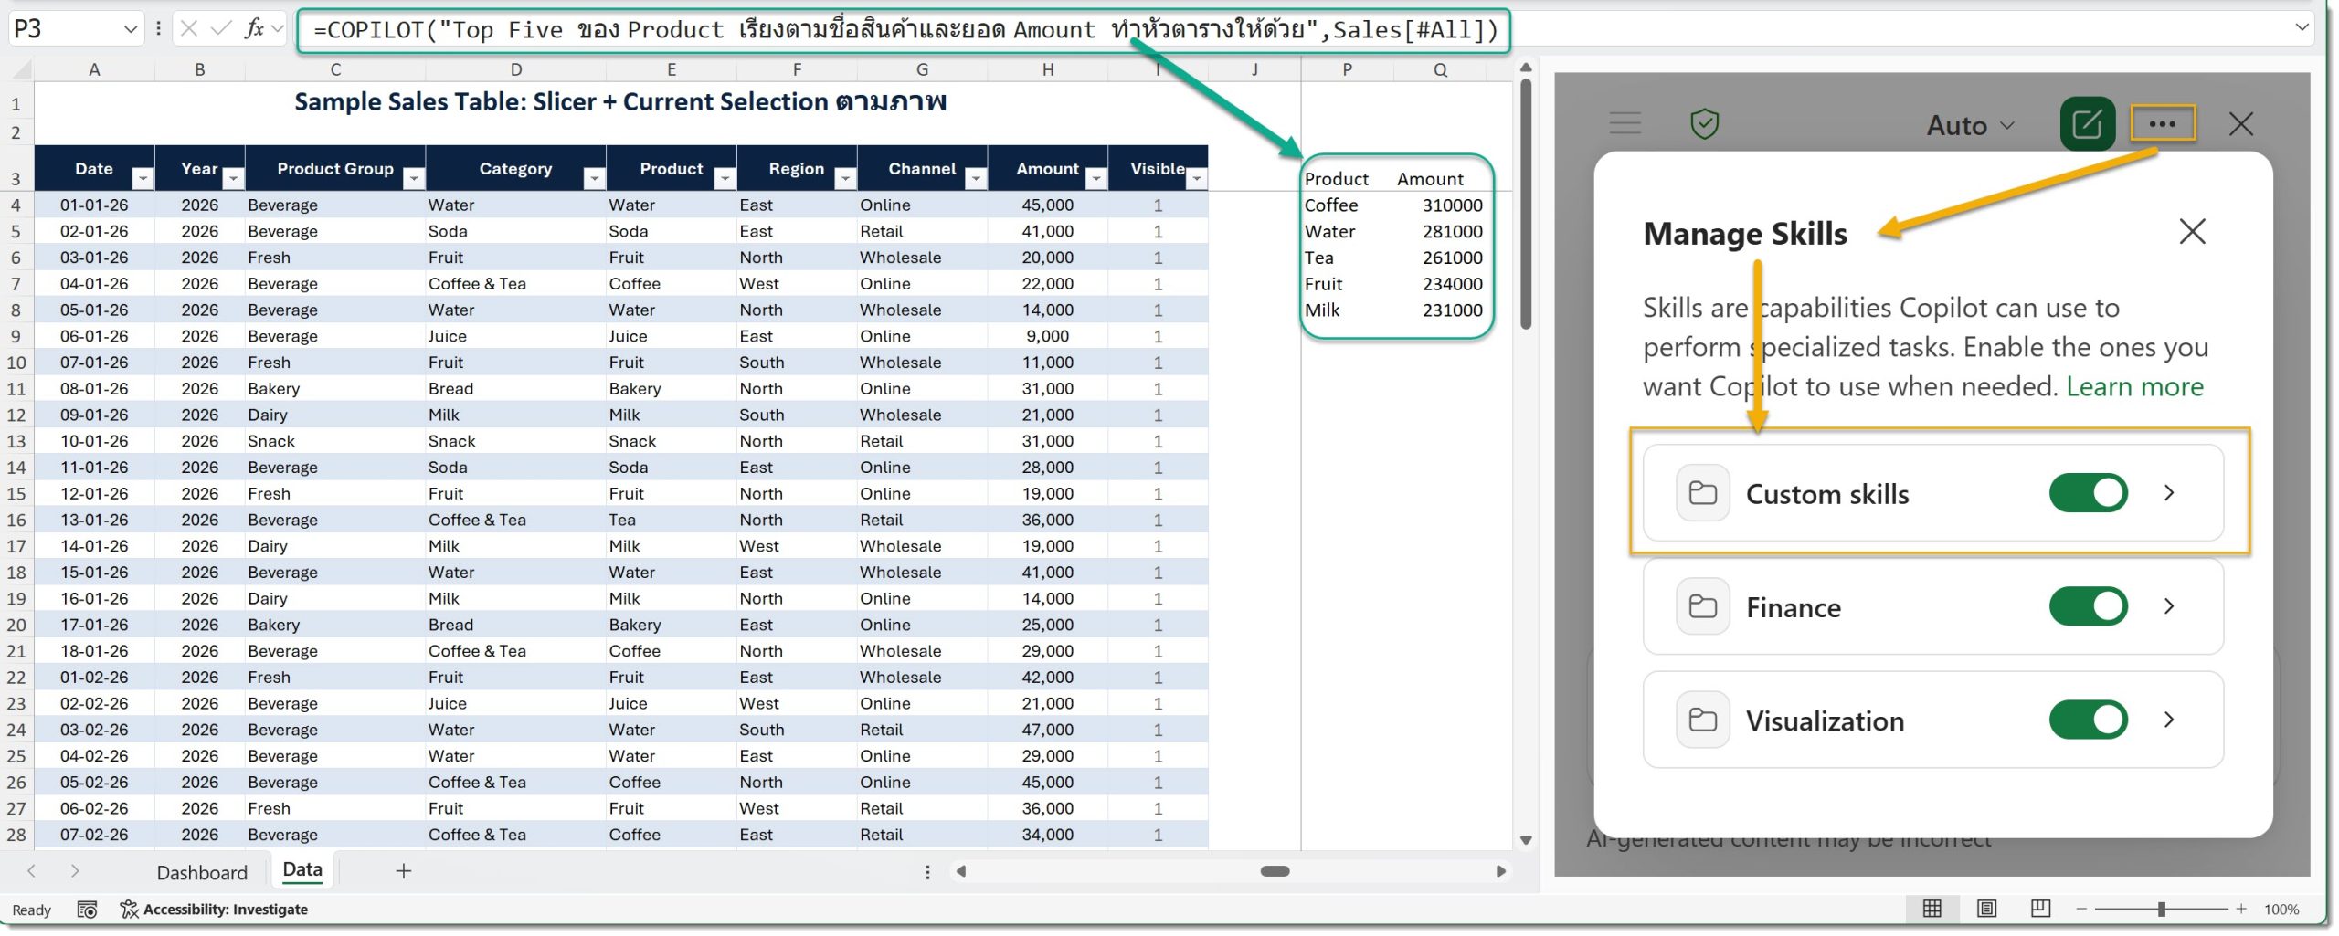The image size is (2339, 936).
Task: Click sheet tab options dots
Action: point(927,872)
